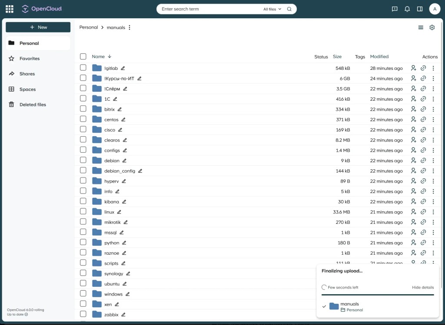Screen dimensions: 445x325
Task: Go to Deleted files in the sidebar
Action: [33, 105]
